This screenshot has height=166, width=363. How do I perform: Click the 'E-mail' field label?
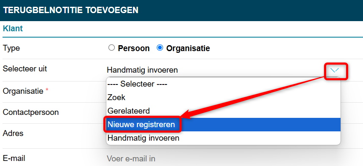14,158
